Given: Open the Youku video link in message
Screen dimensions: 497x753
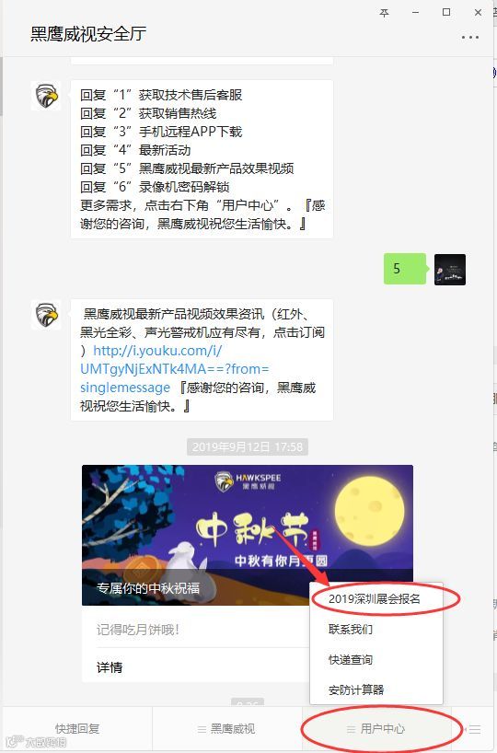Looking at the screenshot, I should [x=174, y=369].
